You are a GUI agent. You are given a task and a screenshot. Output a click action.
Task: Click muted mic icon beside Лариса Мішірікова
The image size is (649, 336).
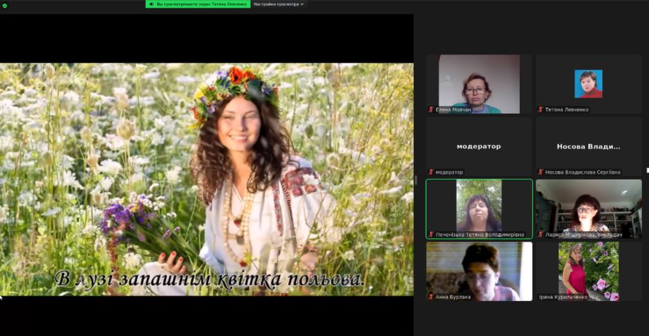540,235
